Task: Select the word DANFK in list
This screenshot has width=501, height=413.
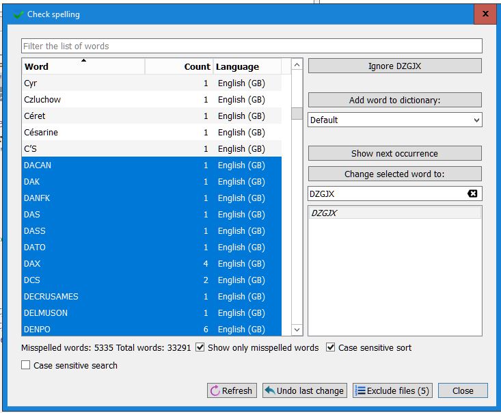Action: 152,198
